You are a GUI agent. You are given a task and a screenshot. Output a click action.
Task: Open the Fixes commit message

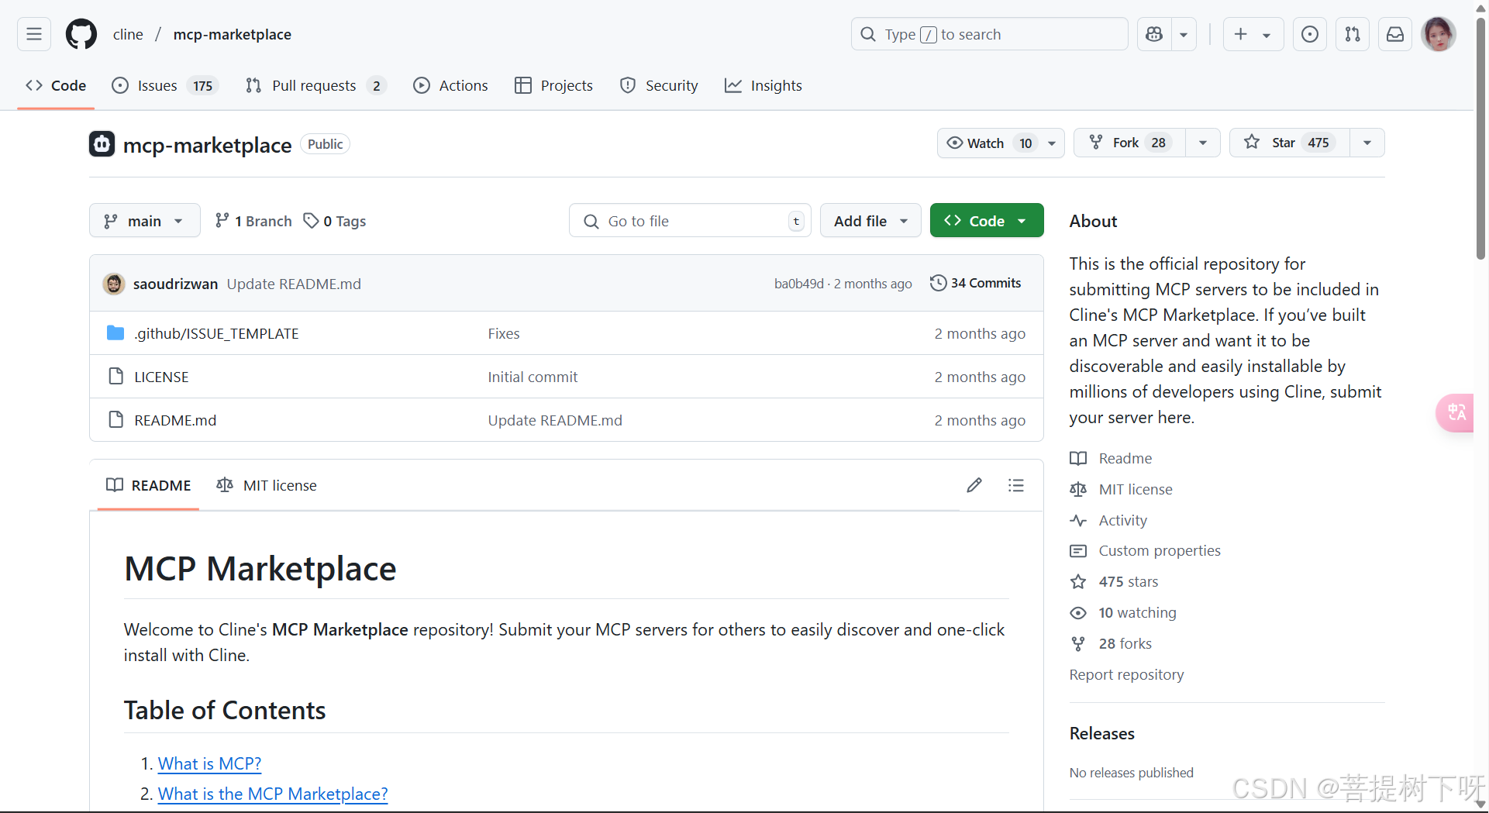[x=504, y=333]
